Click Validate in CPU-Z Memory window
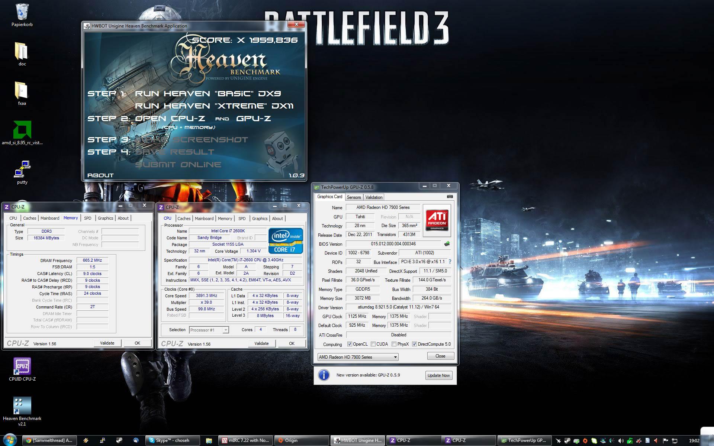Image resolution: width=714 pixels, height=446 pixels. coord(107,343)
